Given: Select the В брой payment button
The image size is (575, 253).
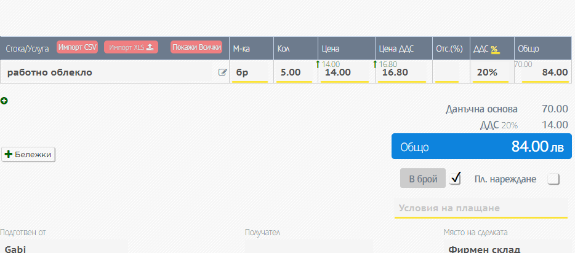Looking at the screenshot, I should pos(422,179).
